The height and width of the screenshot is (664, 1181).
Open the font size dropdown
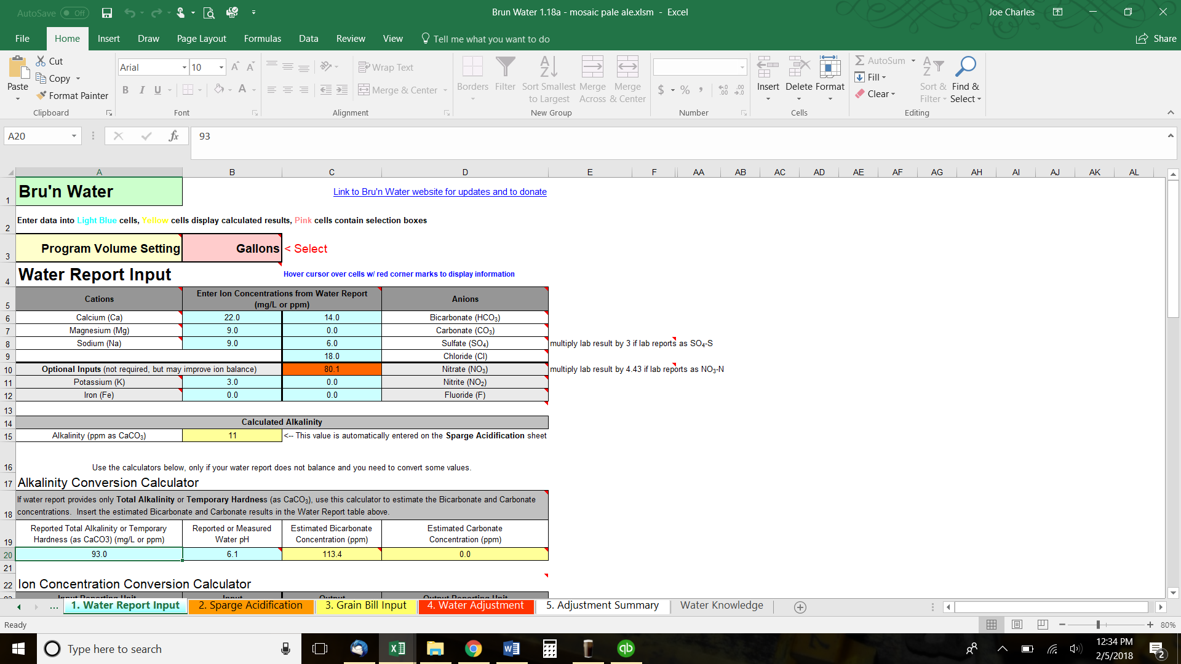click(x=221, y=67)
